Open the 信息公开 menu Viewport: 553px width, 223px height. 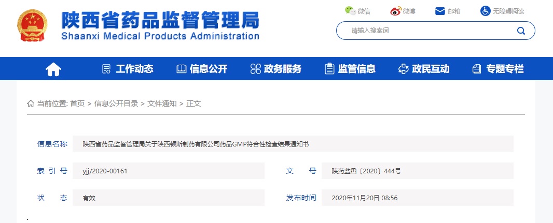click(202, 69)
